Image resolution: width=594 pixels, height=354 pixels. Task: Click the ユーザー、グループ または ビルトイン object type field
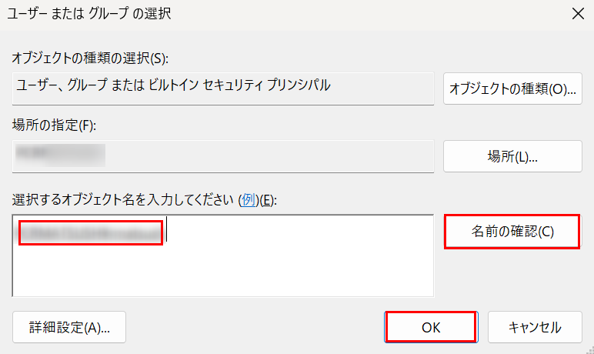click(x=223, y=88)
